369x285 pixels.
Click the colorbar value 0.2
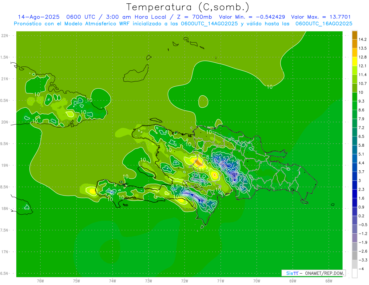[x=362, y=216]
